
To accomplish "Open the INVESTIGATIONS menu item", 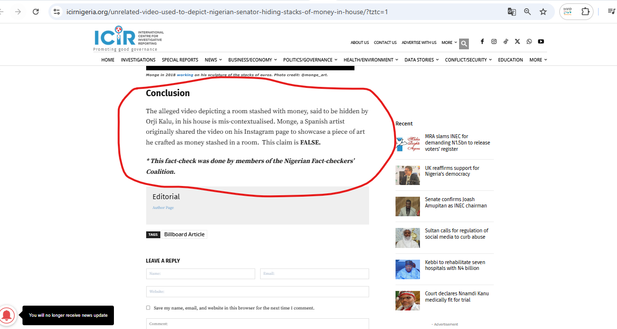I will click(138, 60).
